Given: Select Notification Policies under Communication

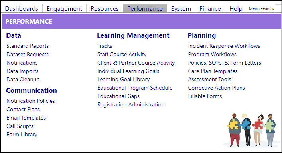Looking at the screenshot, I should tap(31, 101).
